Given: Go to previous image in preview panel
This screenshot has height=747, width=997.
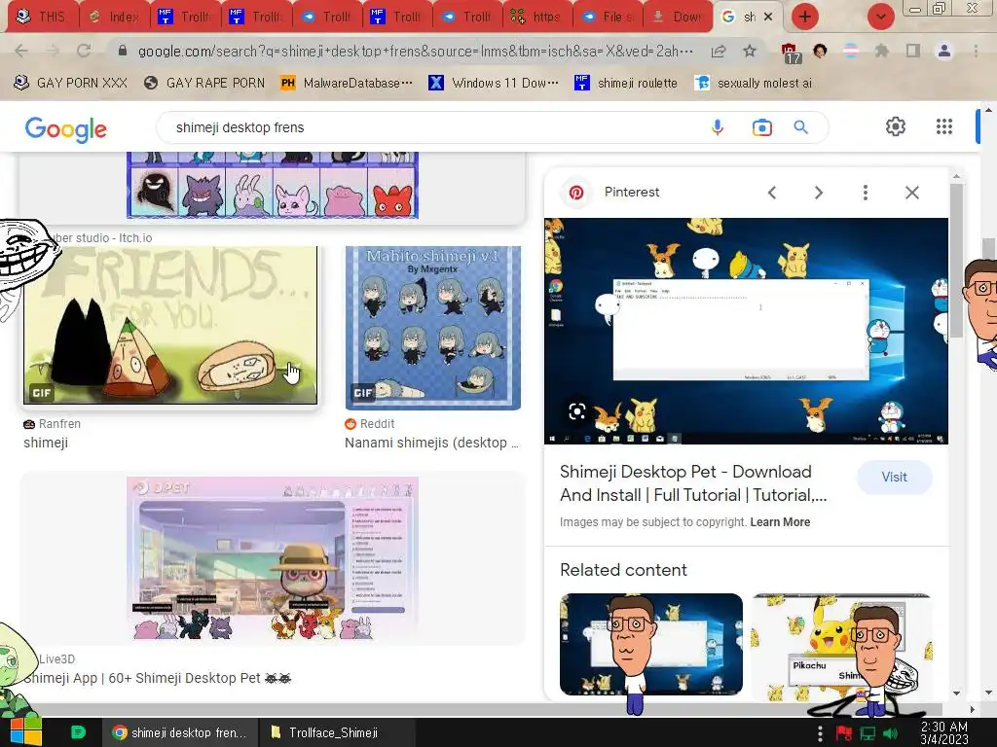Looking at the screenshot, I should (772, 193).
